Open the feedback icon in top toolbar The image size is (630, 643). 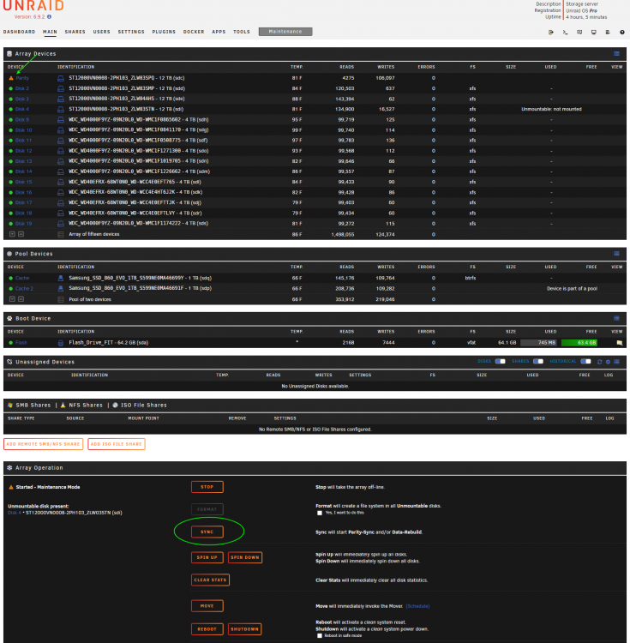[x=579, y=32]
